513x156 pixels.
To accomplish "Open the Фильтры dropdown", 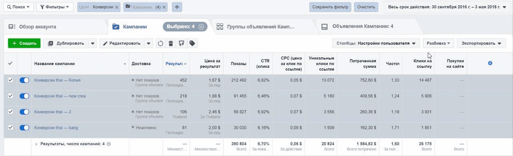I will pyautogui.click(x=55, y=7).
